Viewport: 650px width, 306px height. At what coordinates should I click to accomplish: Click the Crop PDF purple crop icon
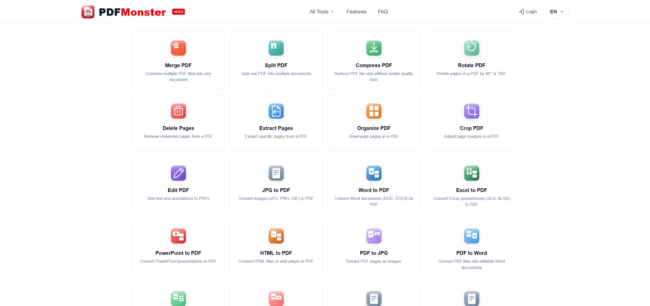[x=471, y=111]
